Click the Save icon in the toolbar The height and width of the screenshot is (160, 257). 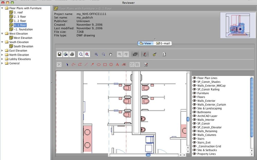60,54
